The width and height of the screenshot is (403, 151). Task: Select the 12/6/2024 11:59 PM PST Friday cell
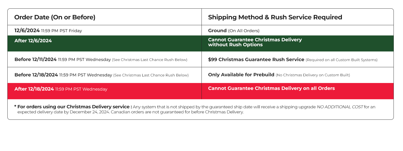pos(48,31)
